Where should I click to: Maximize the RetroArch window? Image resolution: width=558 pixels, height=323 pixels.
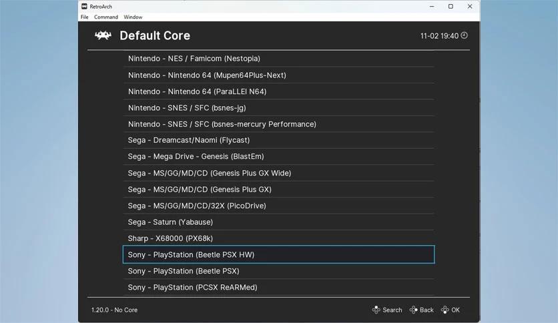pyautogui.click(x=451, y=7)
